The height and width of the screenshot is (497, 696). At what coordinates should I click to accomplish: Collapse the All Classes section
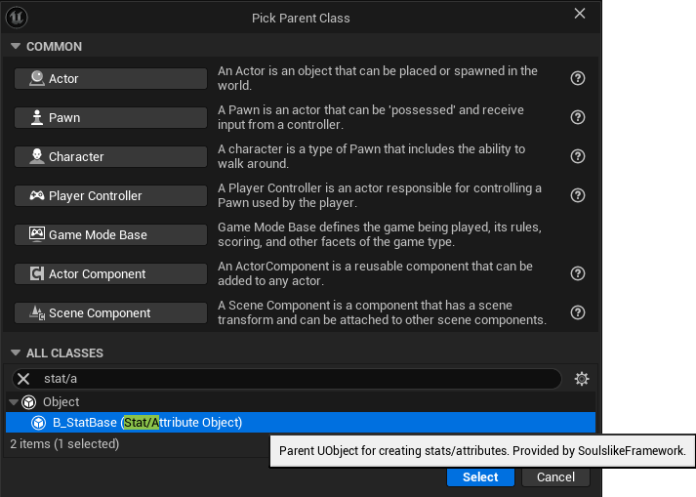pyautogui.click(x=15, y=353)
